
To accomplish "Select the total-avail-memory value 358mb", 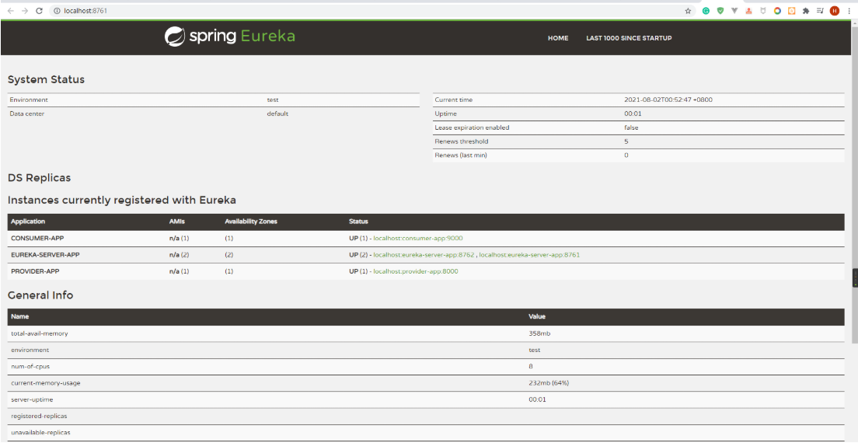I will tap(539, 333).
